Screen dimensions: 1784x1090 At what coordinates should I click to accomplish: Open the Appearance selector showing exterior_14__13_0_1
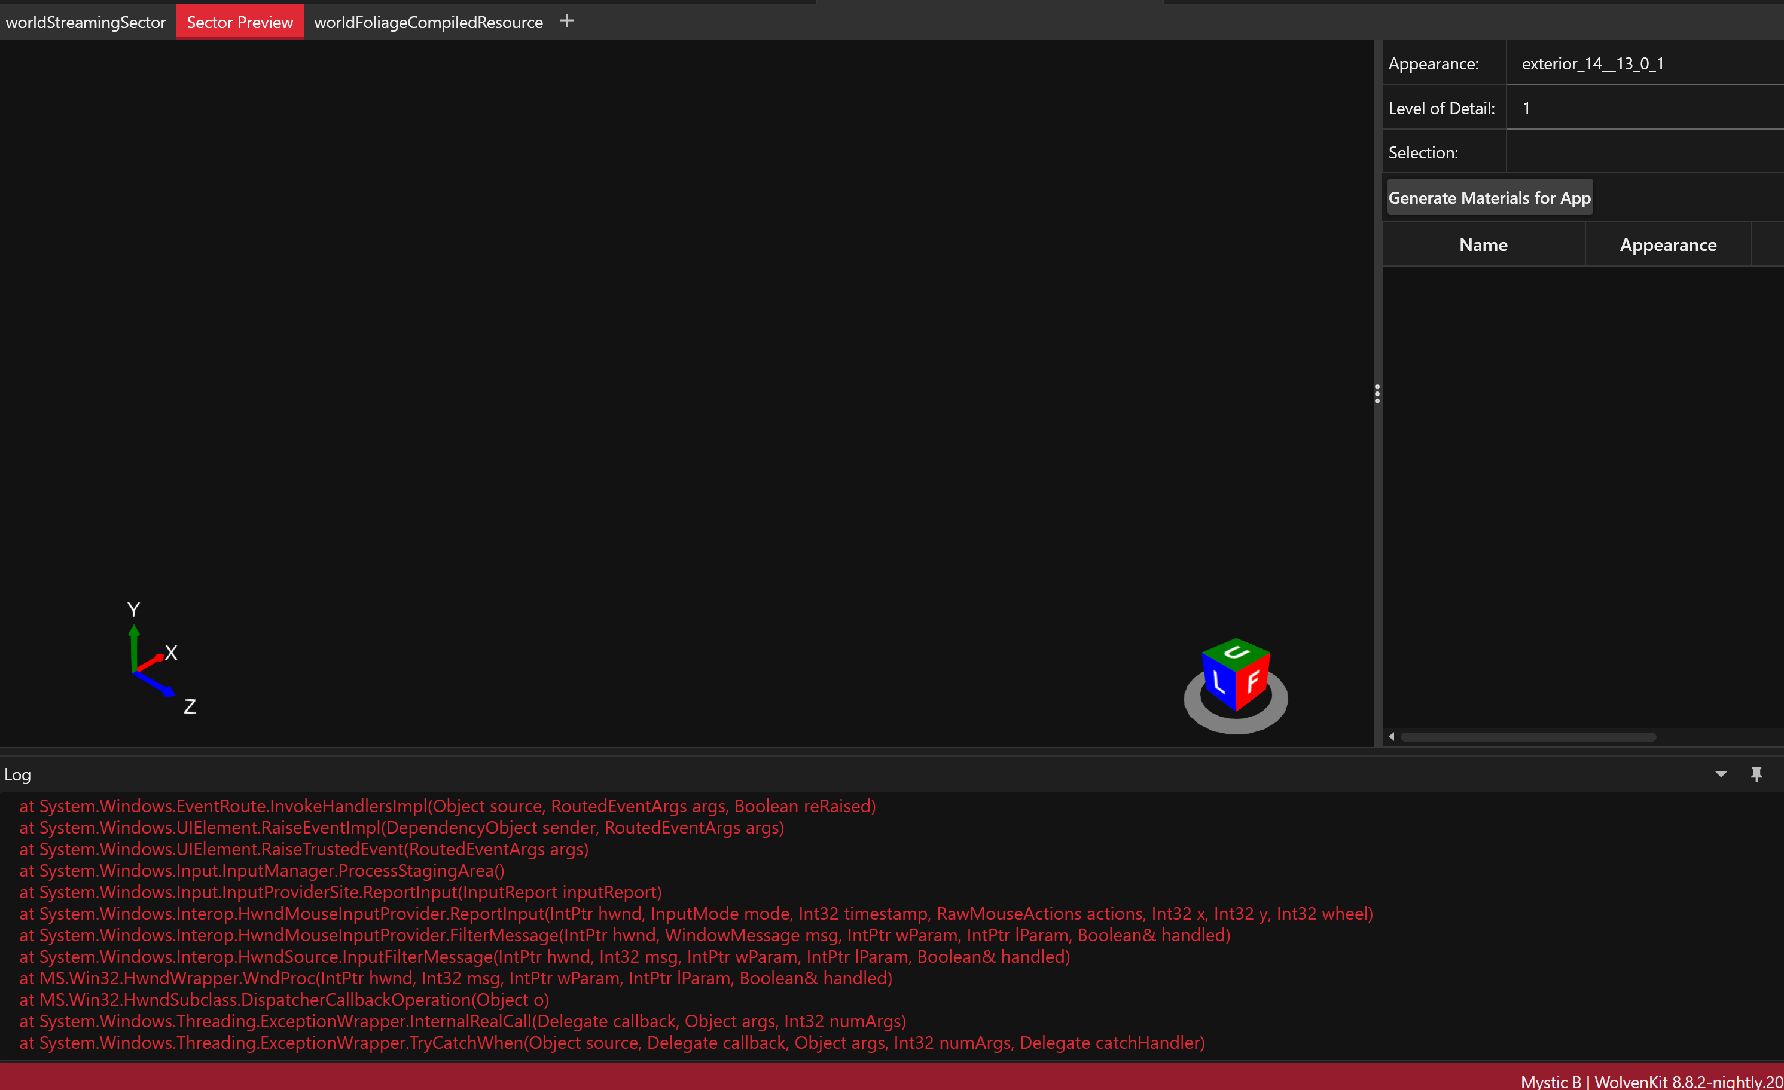click(x=1643, y=63)
